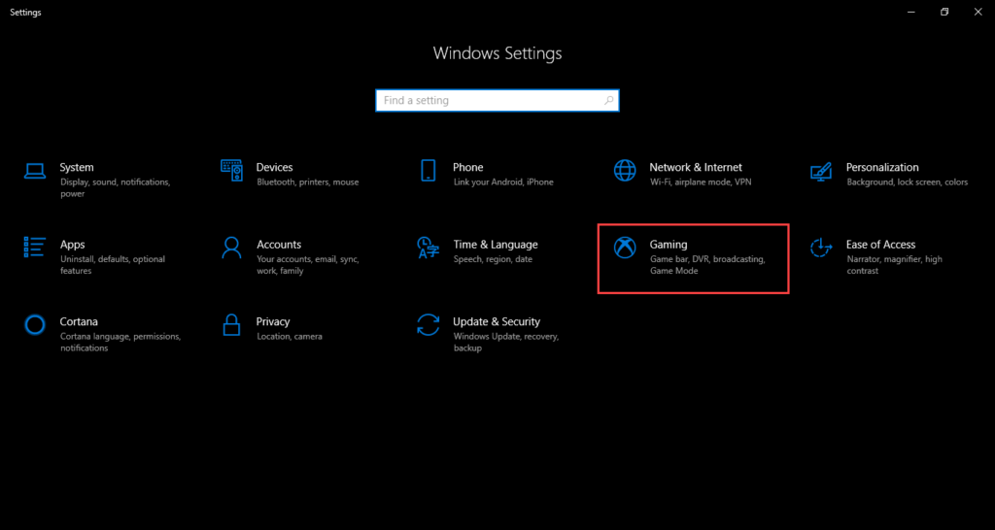This screenshot has height=530, width=995.
Task: Click 'Narrator, magnifier, high contrast' text
Action: 894,265
